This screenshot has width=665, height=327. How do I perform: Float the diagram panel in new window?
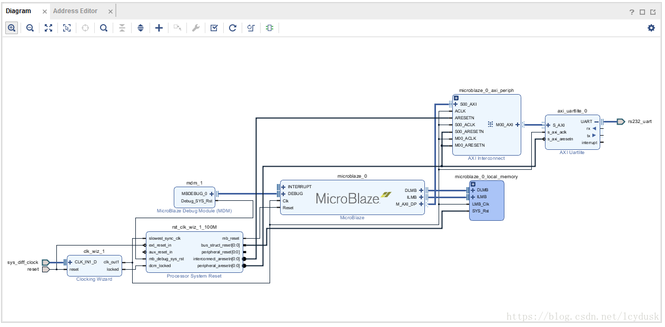[653, 12]
